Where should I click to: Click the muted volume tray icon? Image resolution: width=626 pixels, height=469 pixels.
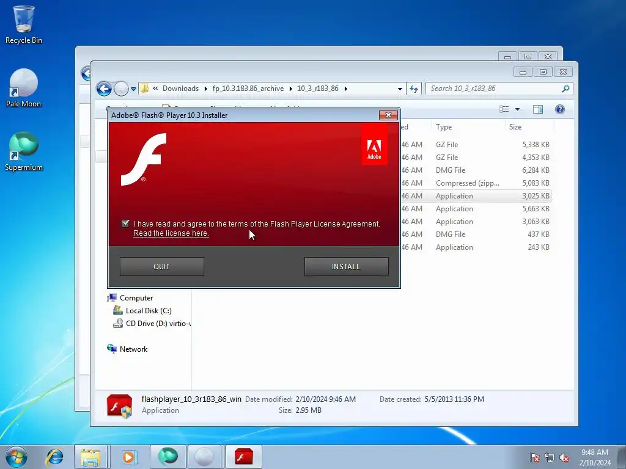coord(564,457)
